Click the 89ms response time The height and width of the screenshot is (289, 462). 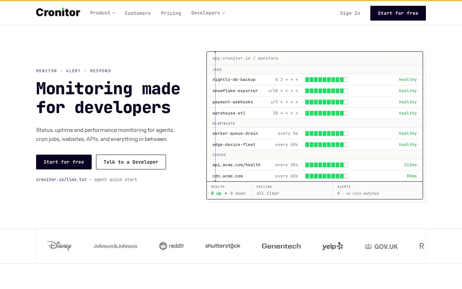[x=412, y=176]
